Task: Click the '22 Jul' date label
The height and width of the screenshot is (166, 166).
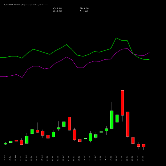Action: coord(127,158)
